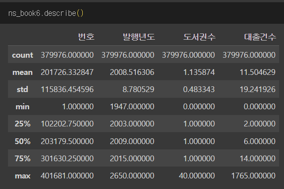Click the 75% row label
This screenshot has width=284, height=189.
(x=23, y=159)
